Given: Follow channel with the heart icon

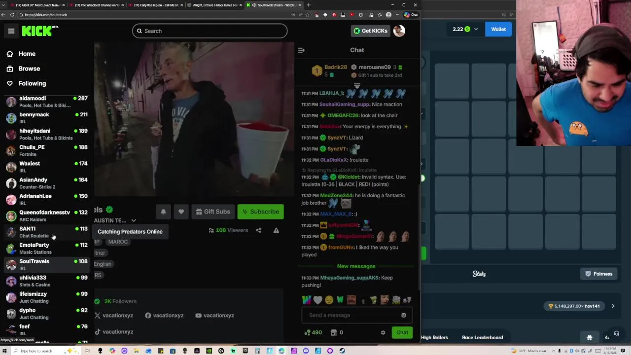Looking at the screenshot, I should (181, 212).
